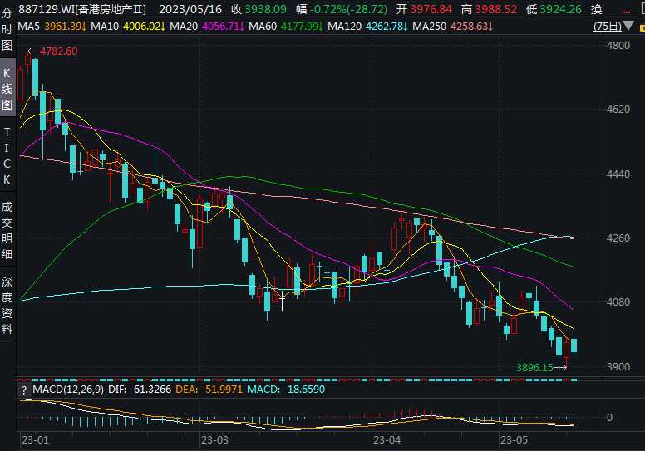Image resolution: width=645 pixels, height=451 pixels.
Task: Switch to the 分时图 tab
Action: tap(7, 29)
